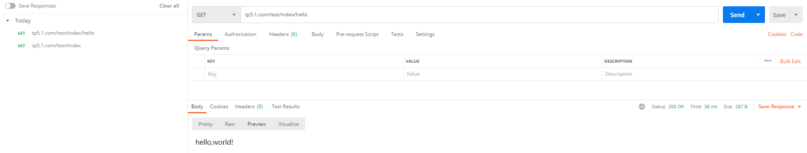Click the Code link

point(796,34)
